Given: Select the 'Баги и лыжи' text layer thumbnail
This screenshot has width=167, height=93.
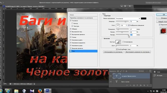Looking at the screenshot, I should pyautogui.click(x=117, y=82).
